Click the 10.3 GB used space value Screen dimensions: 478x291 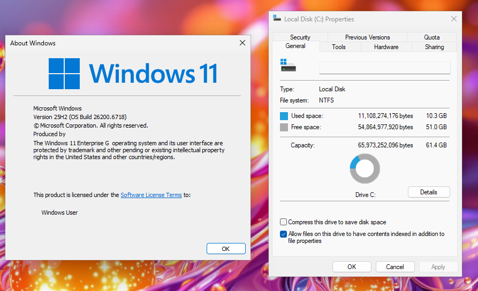tap(436, 116)
